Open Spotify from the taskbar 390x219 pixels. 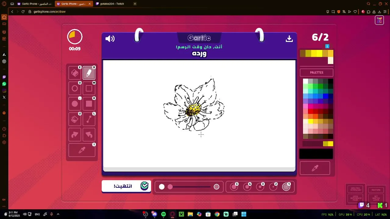point(163,214)
